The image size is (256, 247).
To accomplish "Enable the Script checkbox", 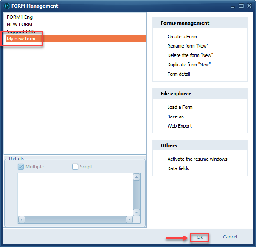I will pyautogui.click(x=75, y=167).
